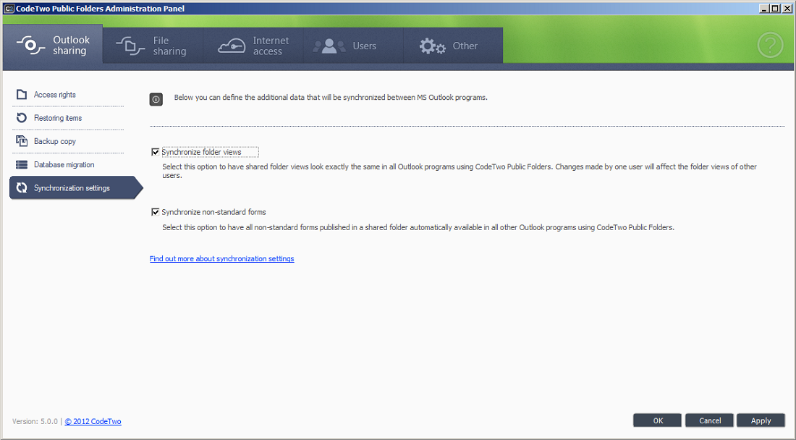Image resolution: width=796 pixels, height=440 pixels.
Task: Click the Outlook sharing tab icon
Action: (30, 45)
